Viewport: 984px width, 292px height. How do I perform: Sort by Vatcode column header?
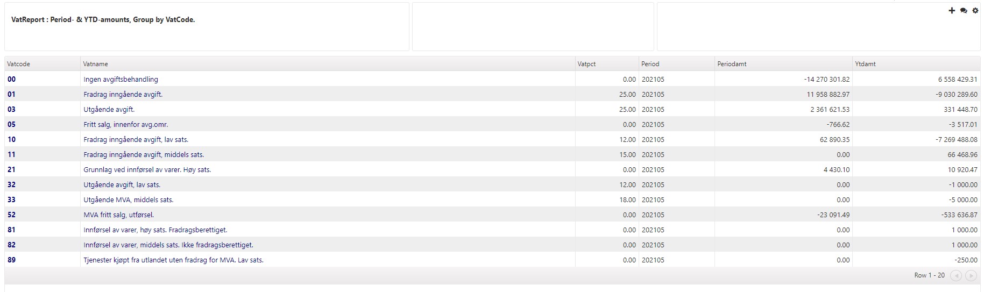[x=19, y=64]
